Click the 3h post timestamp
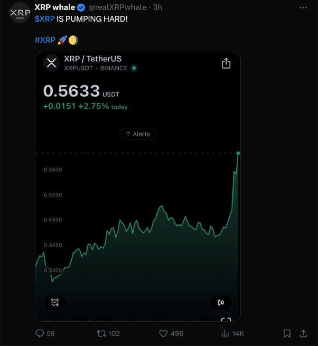Image resolution: width=318 pixels, height=346 pixels. (x=157, y=7)
